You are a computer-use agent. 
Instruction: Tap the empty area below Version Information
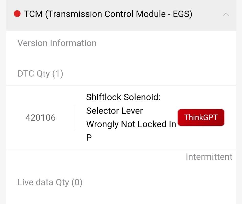tap(121, 57)
